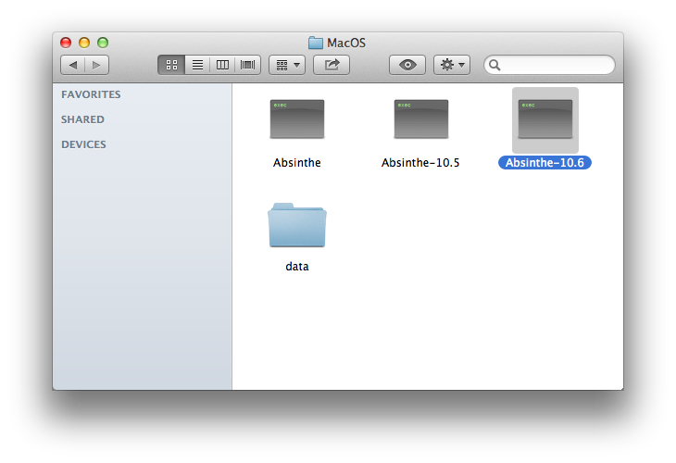Open the gear Action menu

coord(452,65)
